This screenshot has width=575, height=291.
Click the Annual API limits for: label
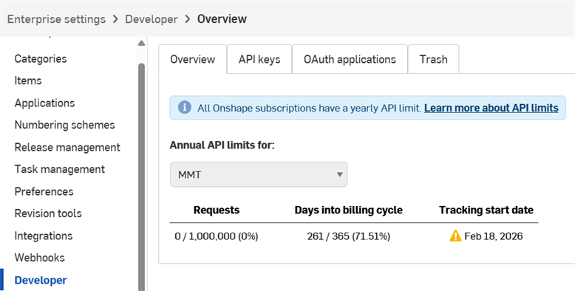coord(222,145)
